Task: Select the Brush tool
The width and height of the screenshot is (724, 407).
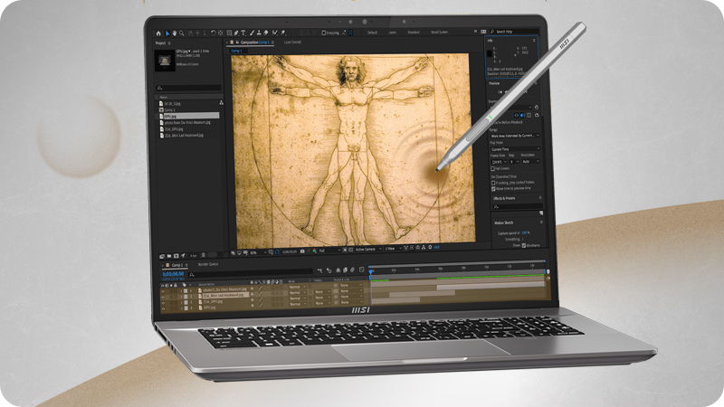Action: pos(252,33)
